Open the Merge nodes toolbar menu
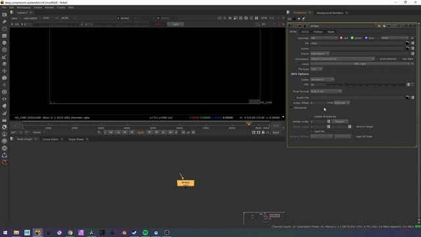Viewport: 421px width, 237px height. click(5, 64)
